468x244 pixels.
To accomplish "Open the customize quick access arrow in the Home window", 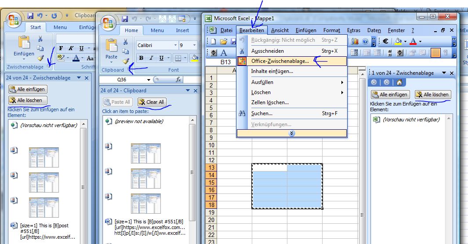I will click(x=195, y=18).
